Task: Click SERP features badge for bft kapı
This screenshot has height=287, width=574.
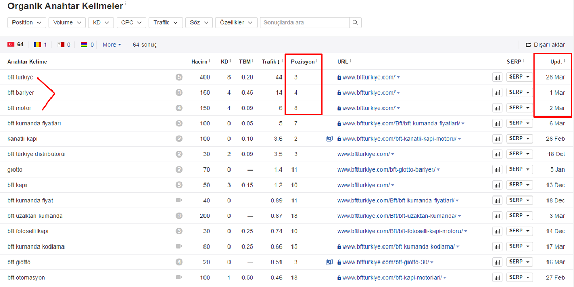Action: point(179,185)
